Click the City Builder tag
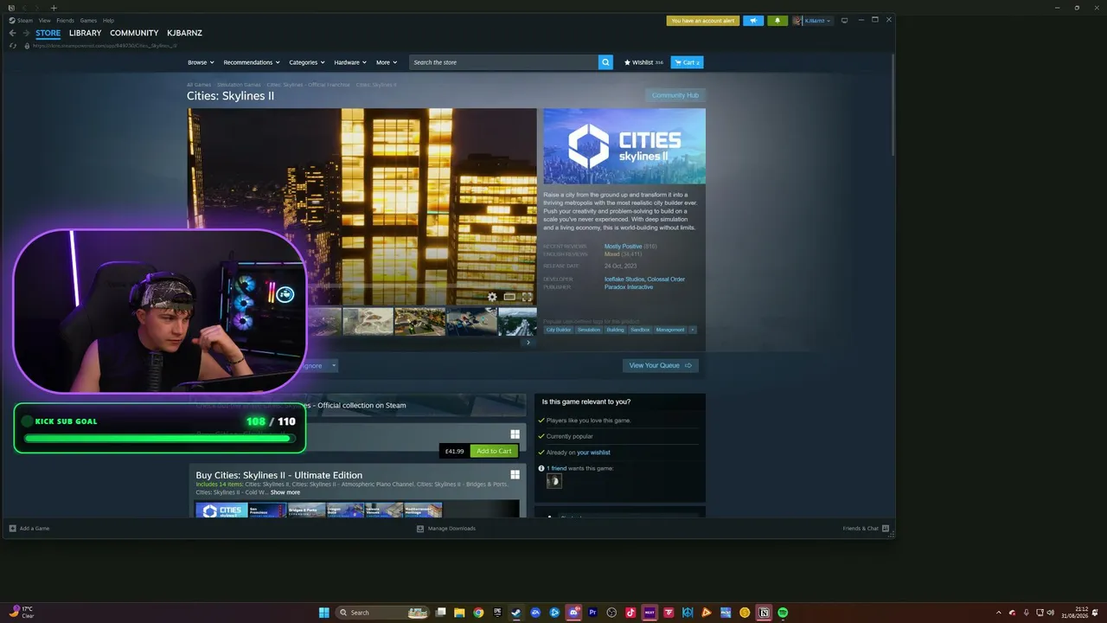 click(559, 330)
